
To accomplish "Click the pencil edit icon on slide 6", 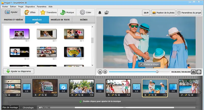I will click(x=149, y=95).
